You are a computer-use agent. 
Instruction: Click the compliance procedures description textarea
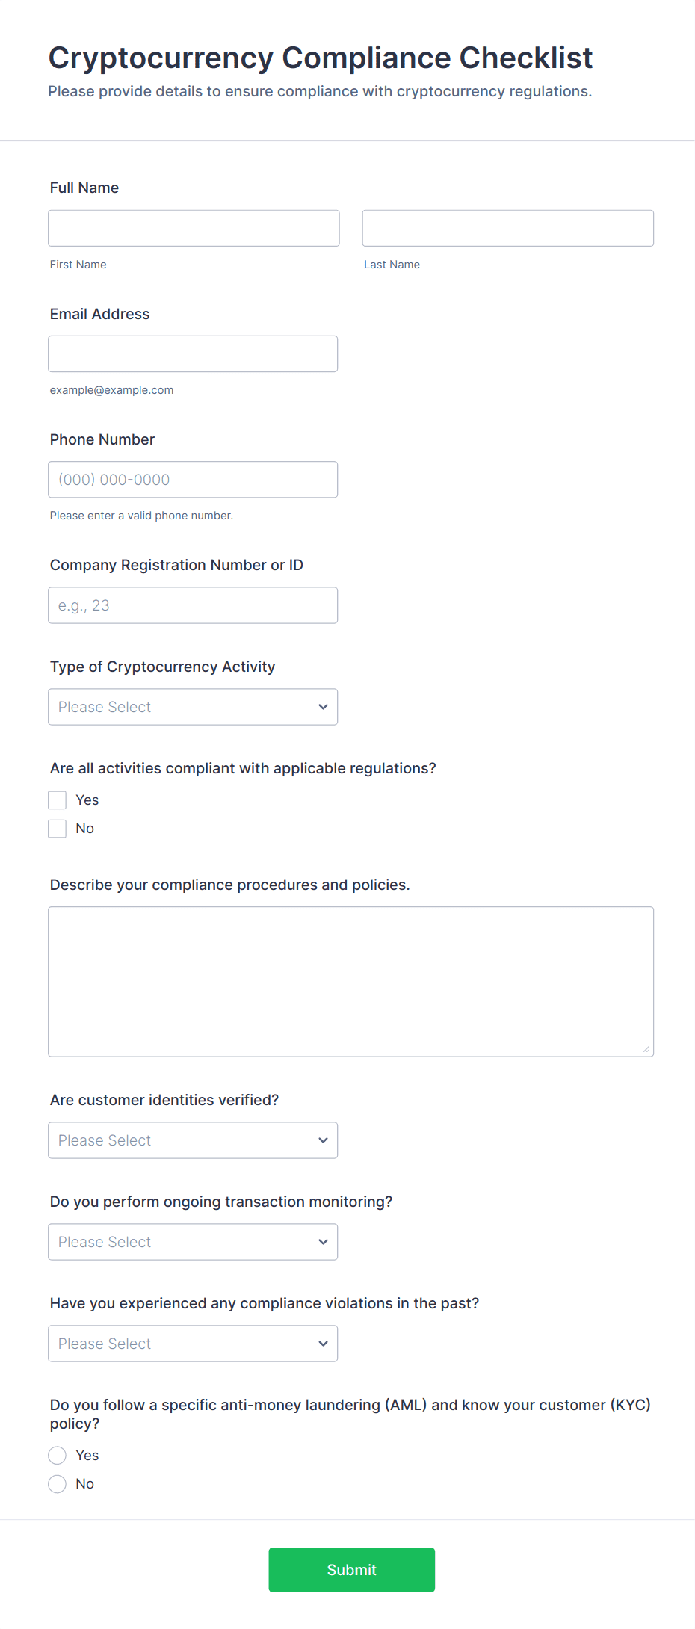click(350, 981)
